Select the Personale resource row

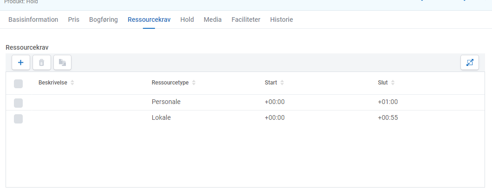[245, 102]
